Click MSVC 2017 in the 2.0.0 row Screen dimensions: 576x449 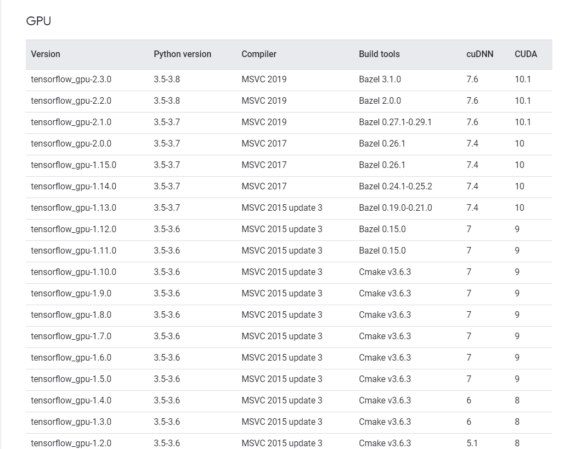264,143
